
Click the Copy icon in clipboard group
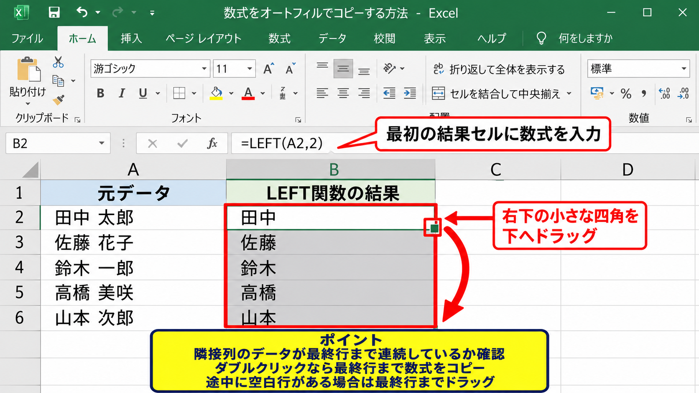(58, 81)
